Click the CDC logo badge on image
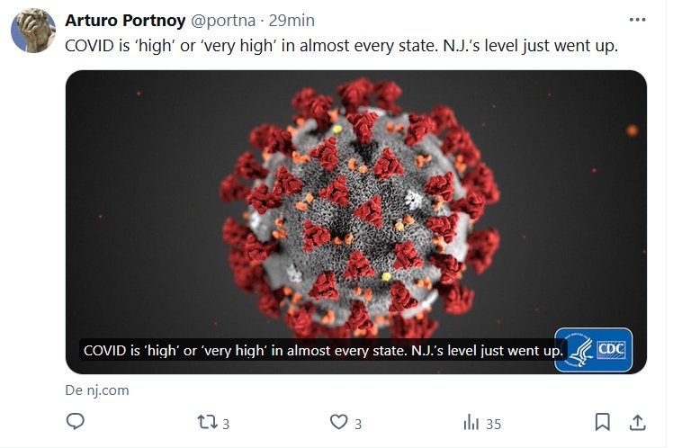The image size is (673, 448). click(593, 349)
